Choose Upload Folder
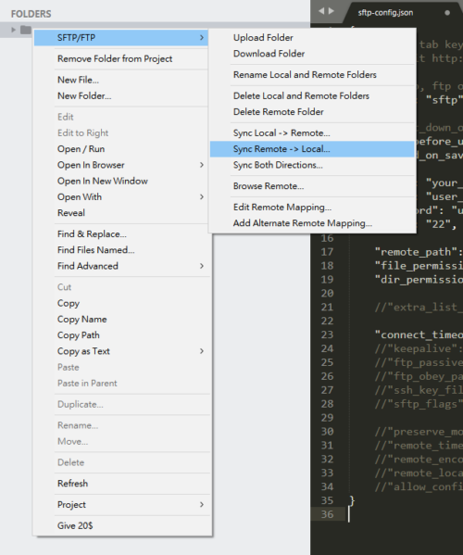The image size is (463, 555). click(312, 37)
